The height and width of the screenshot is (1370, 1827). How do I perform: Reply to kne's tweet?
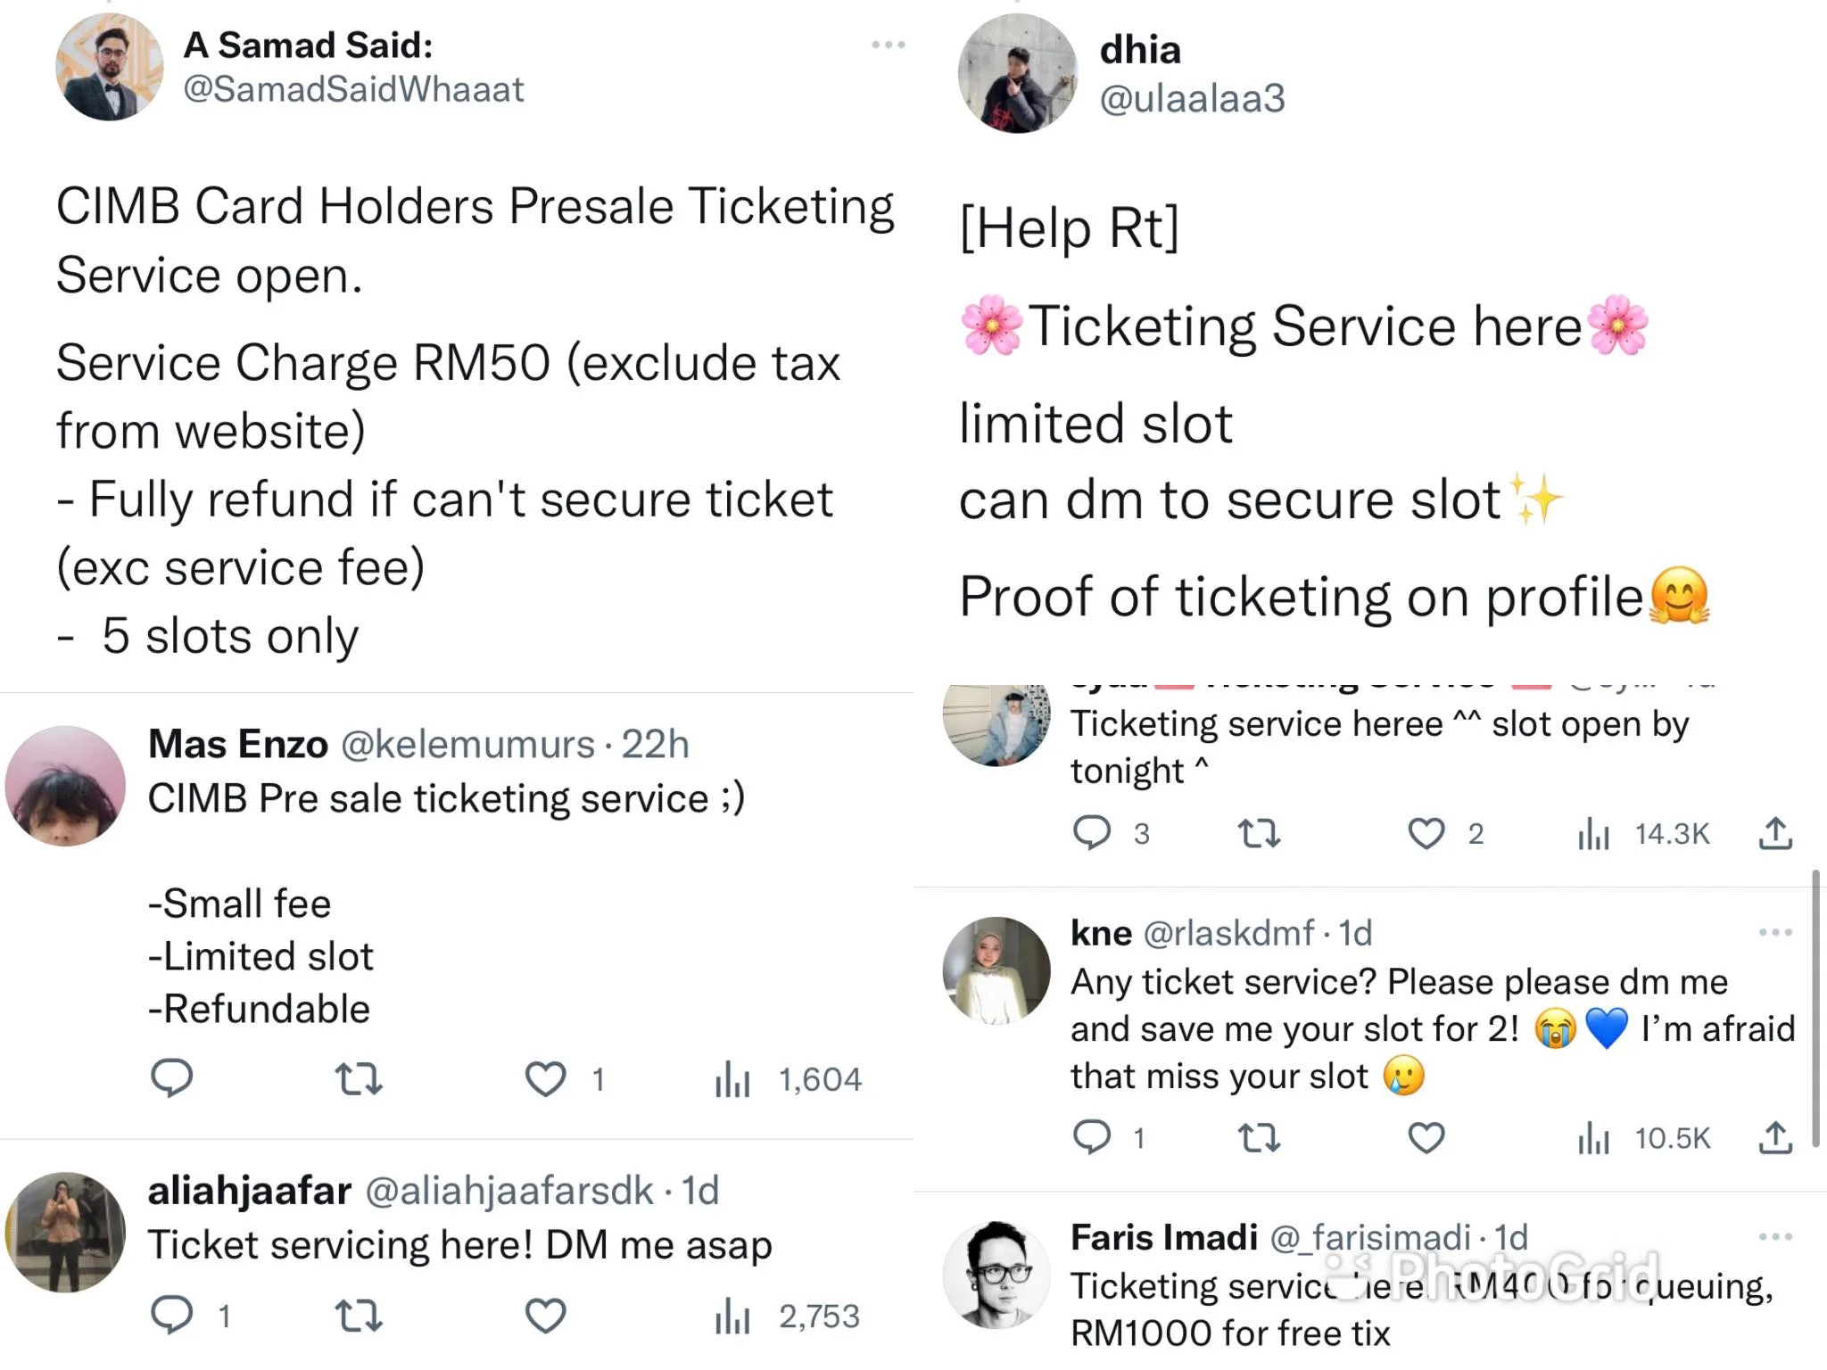coord(1091,1137)
